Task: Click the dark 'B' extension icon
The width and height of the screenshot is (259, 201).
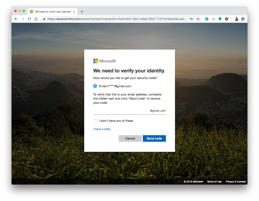Action: (x=227, y=19)
